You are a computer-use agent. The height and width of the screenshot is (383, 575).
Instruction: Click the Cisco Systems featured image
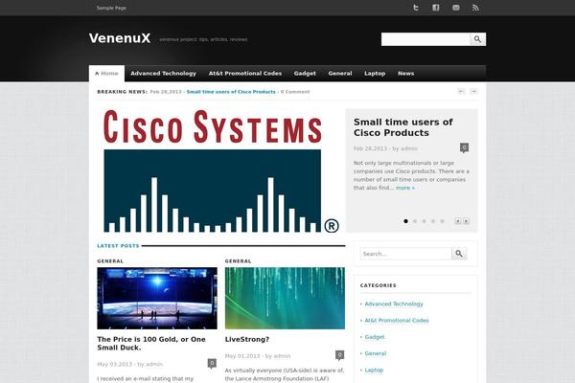point(220,170)
